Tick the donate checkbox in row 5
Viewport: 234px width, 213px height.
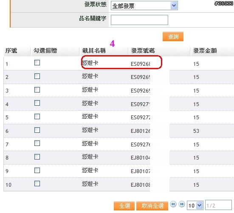pyautogui.click(x=37, y=116)
